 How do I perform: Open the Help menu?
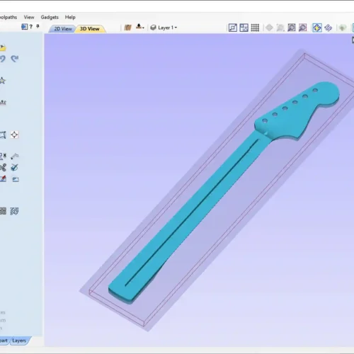coord(70,17)
